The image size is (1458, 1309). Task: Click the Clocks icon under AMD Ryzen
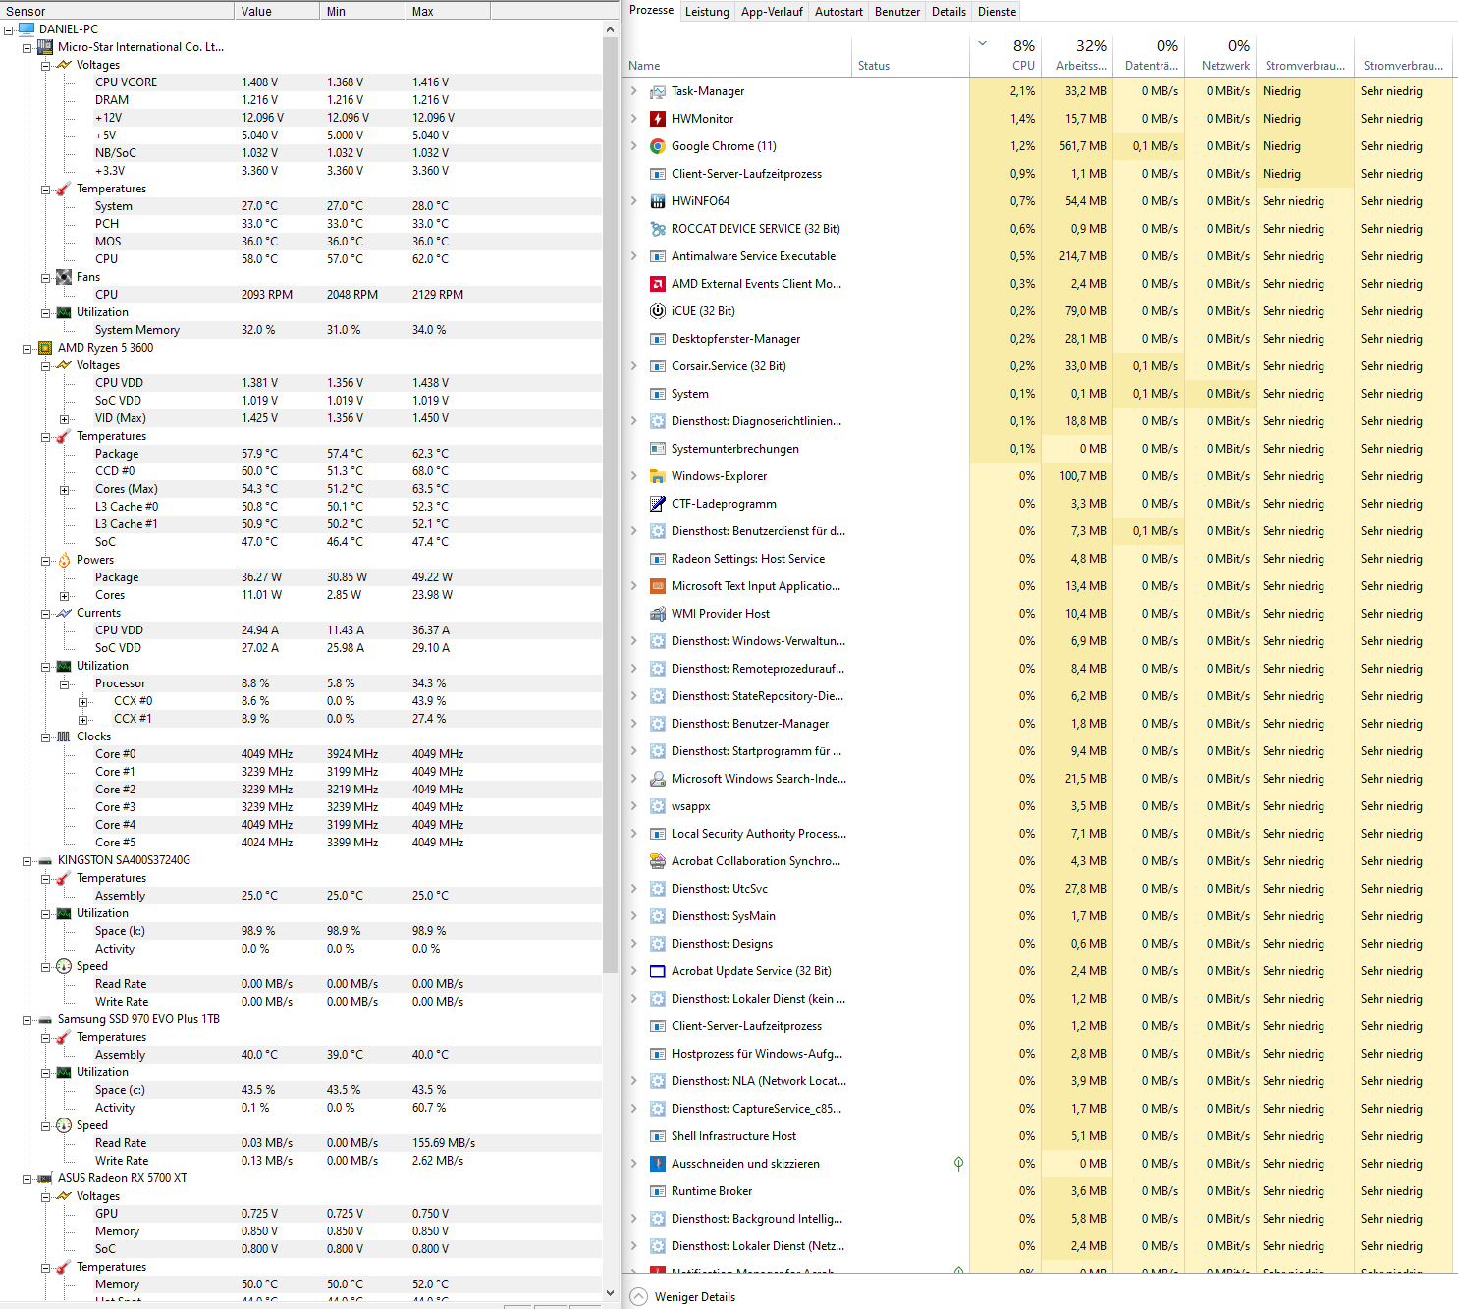tap(64, 736)
